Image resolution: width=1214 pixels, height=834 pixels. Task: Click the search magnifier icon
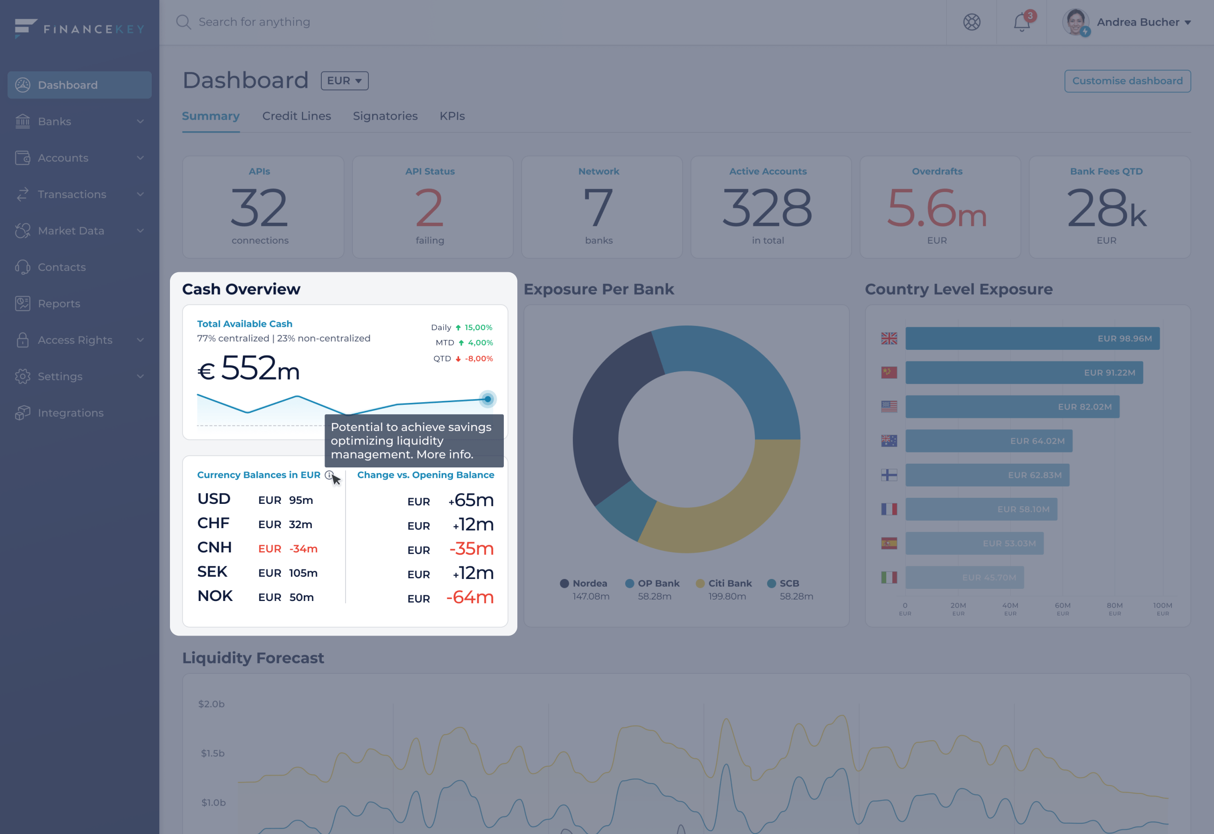click(183, 22)
